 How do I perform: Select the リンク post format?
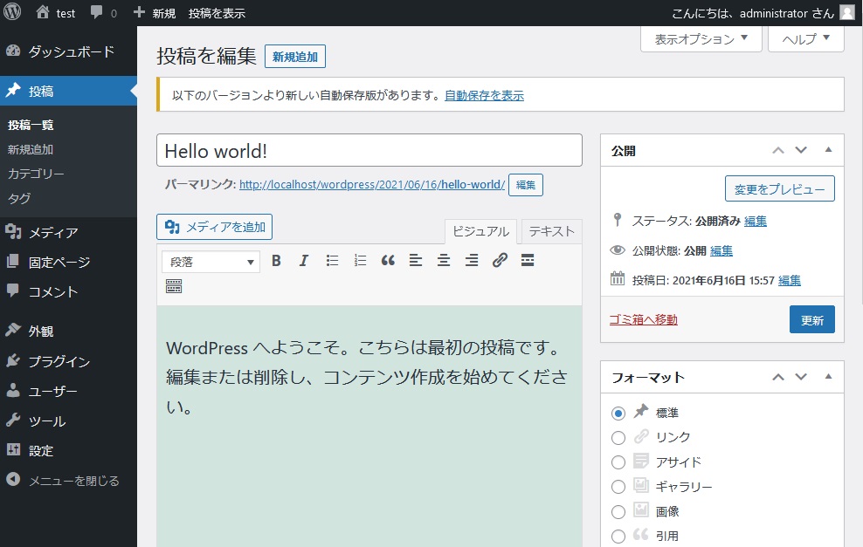click(618, 438)
